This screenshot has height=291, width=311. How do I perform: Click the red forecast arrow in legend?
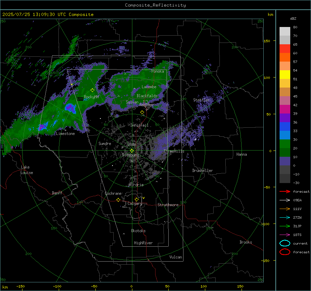click(x=285, y=191)
